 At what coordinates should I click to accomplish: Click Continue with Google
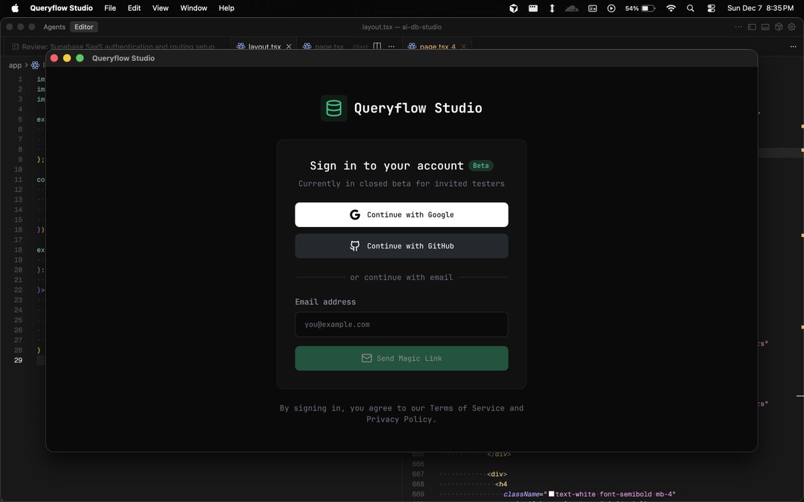pyautogui.click(x=401, y=215)
